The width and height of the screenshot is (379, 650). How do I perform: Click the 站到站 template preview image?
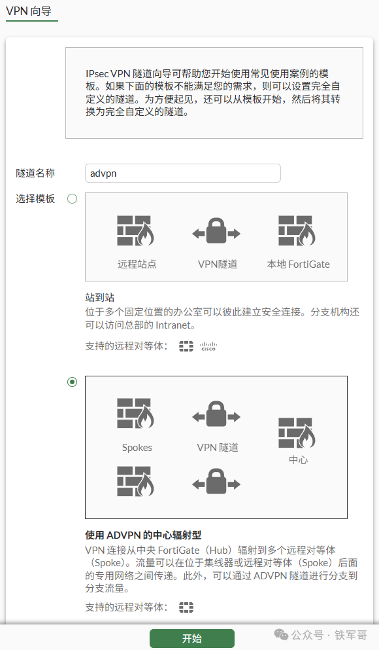(218, 236)
